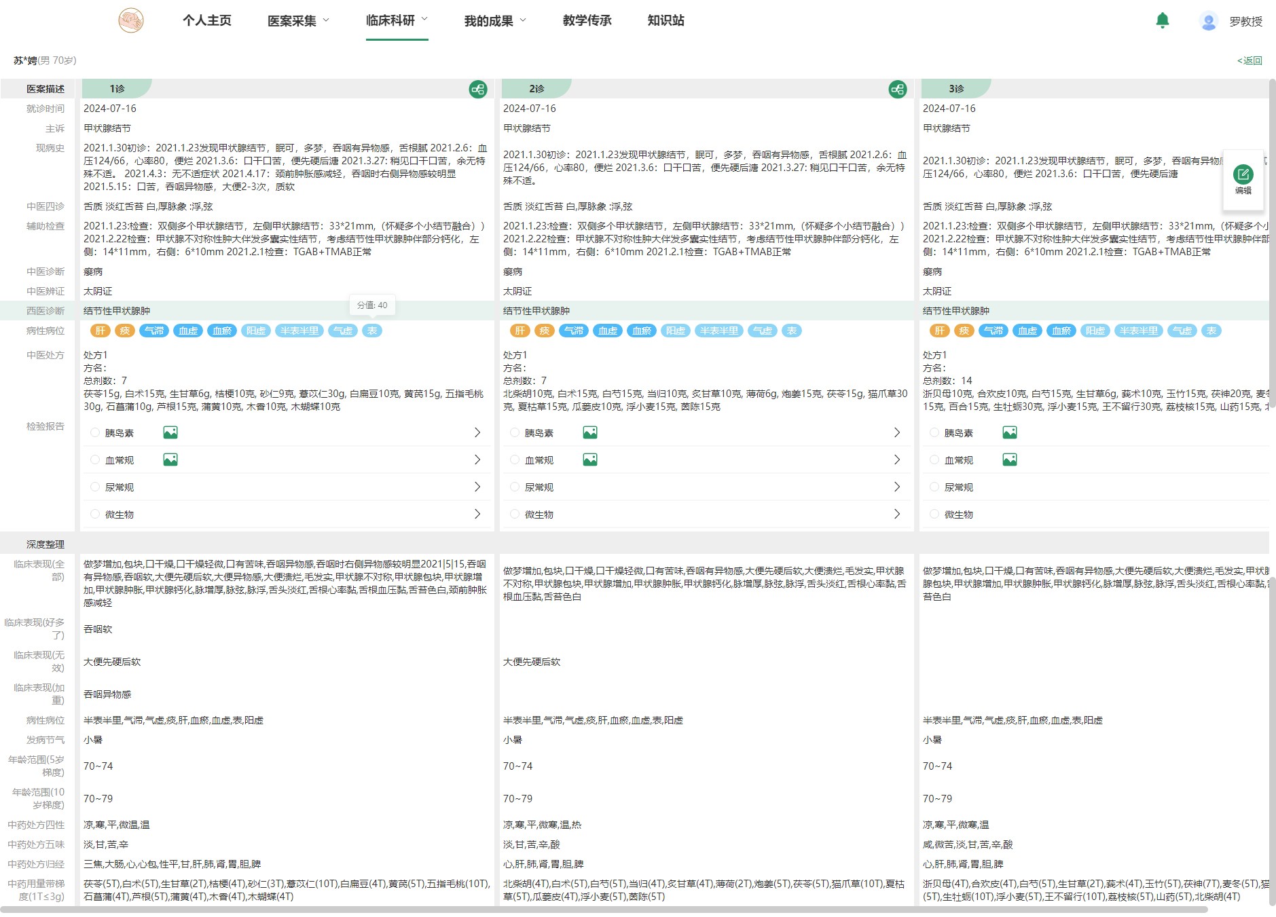Click the user avatar icon
The width and height of the screenshot is (1276, 917).
coord(1208,22)
